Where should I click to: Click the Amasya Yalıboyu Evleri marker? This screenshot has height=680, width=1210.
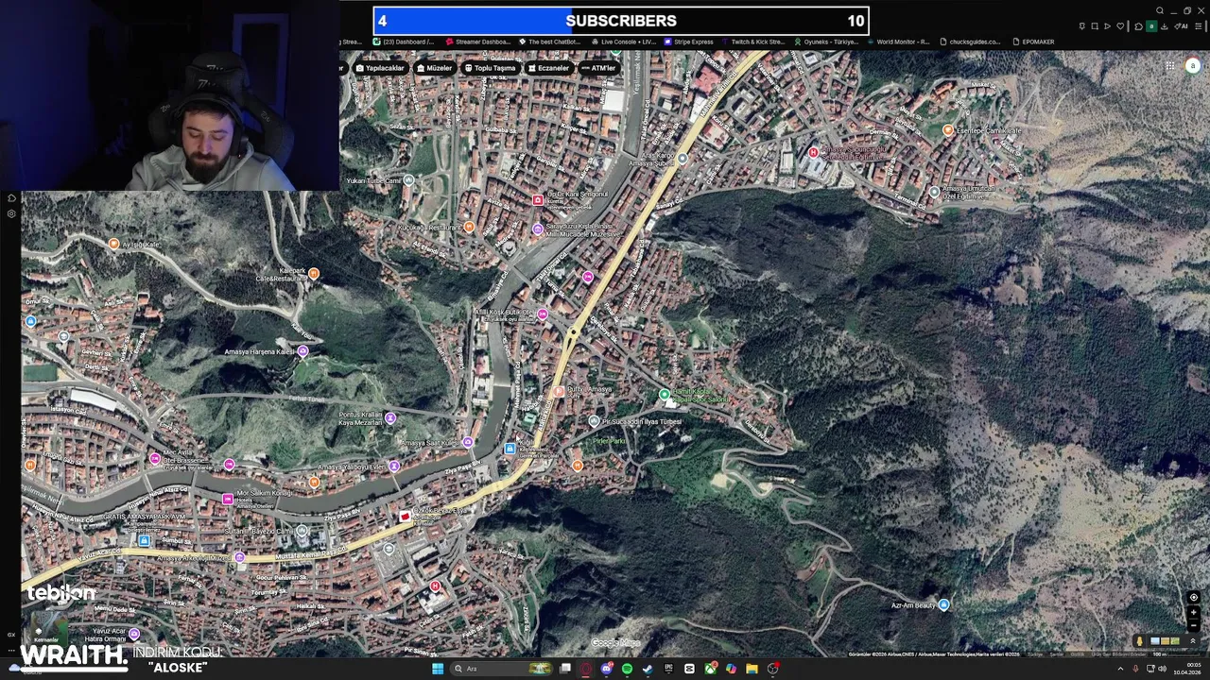pos(394,466)
